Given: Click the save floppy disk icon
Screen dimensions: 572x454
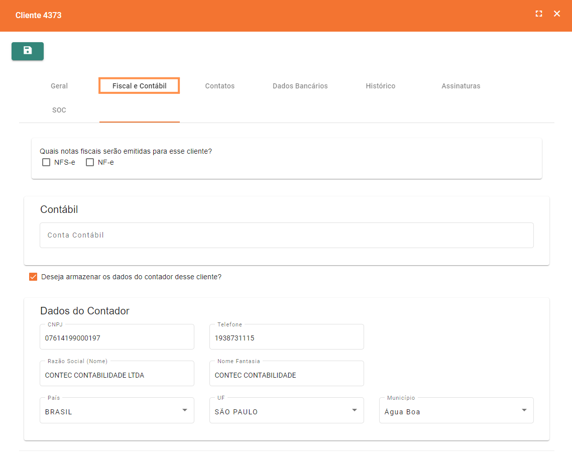Looking at the screenshot, I should [x=28, y=51].
